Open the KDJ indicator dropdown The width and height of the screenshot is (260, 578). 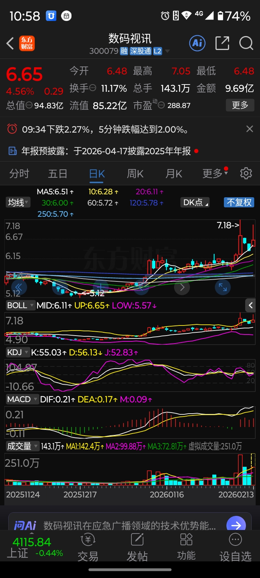(x=18, y=352)
